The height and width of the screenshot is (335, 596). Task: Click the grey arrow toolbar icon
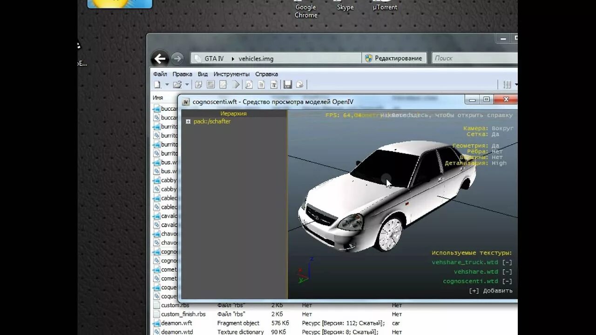[x=236, y=85]
